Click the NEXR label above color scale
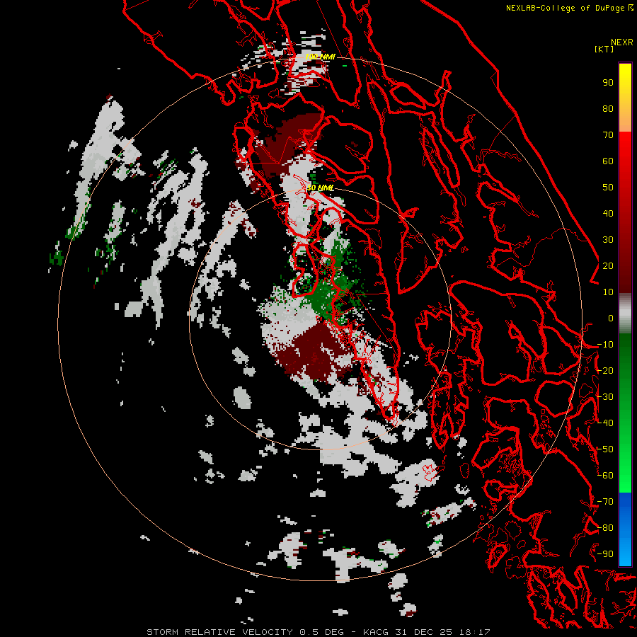This screenshot has height=637, width=637. click(622, 42)
